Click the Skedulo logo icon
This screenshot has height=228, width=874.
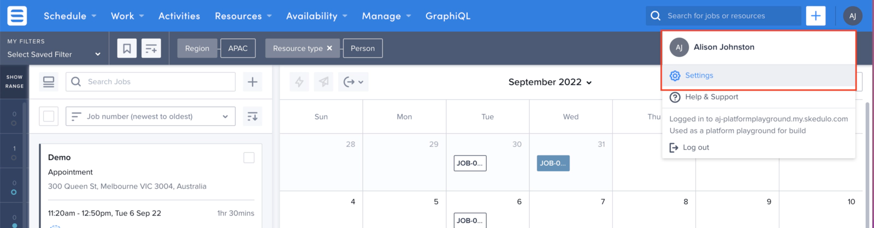click(17, 16)
